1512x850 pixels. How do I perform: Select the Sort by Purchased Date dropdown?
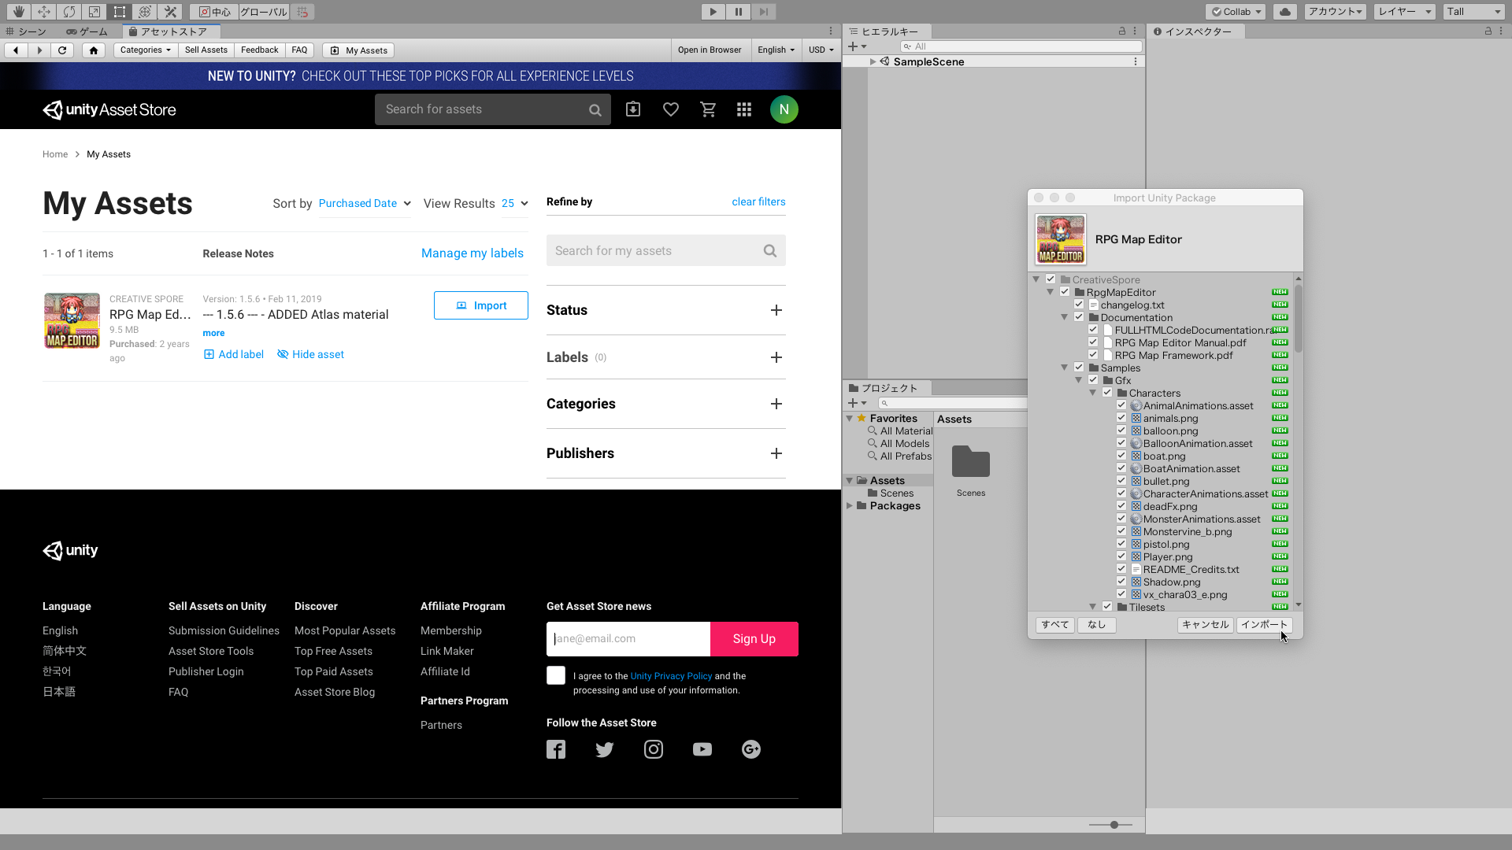click(x=365, y=201)
